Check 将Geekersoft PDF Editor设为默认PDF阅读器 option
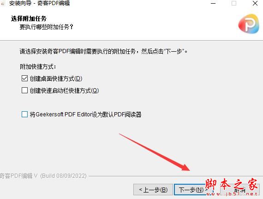Viewport: 263px width, 199px height. point(24,114)
